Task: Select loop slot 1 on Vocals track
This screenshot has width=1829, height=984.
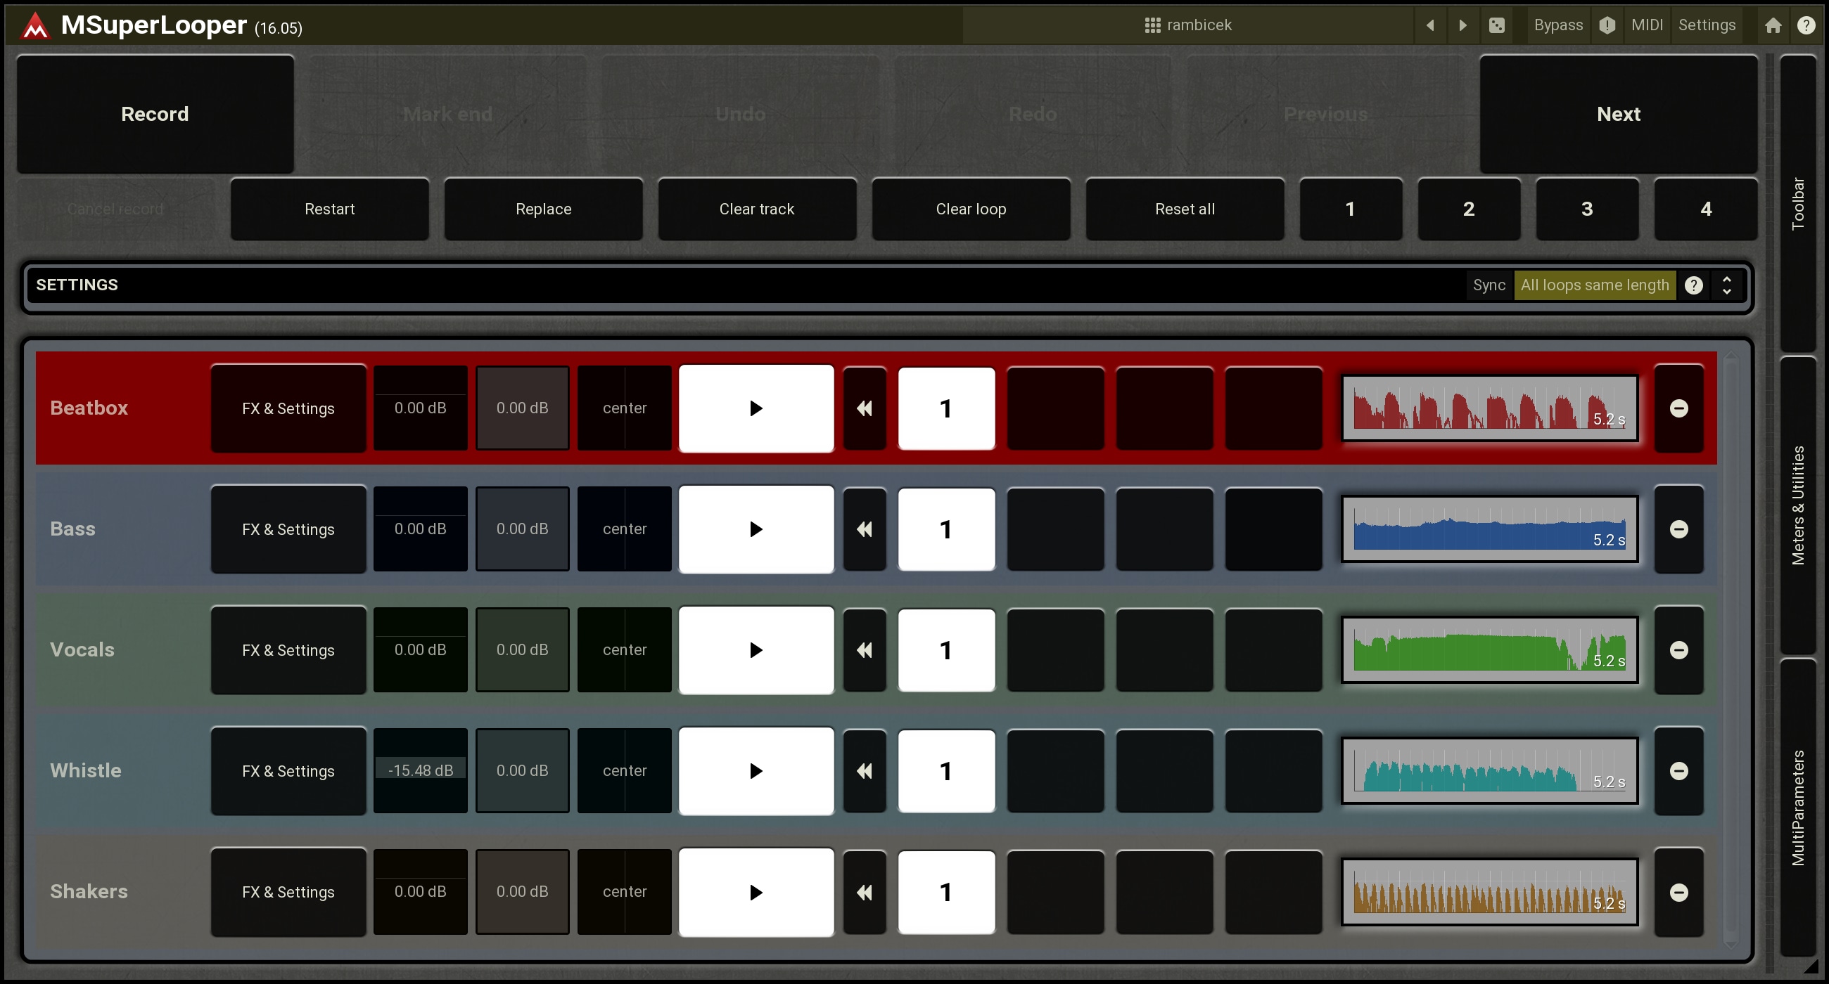Action: 945,650
